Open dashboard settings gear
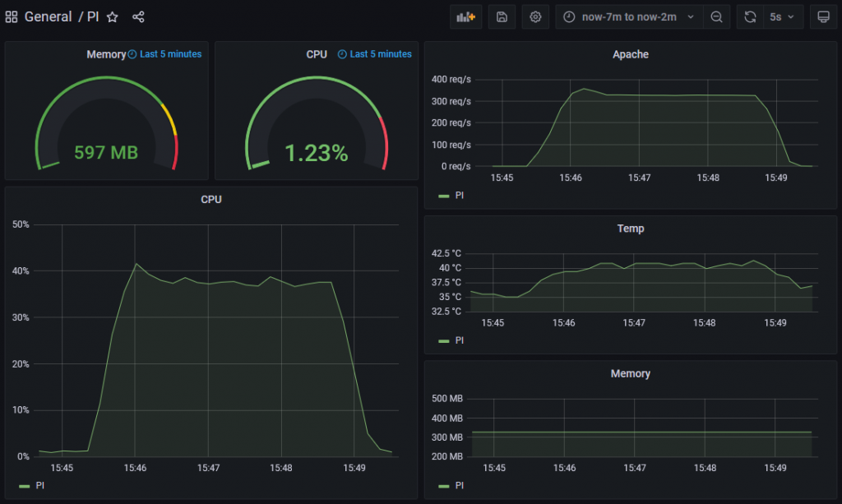Screen dimensions: 842x504 535,16
